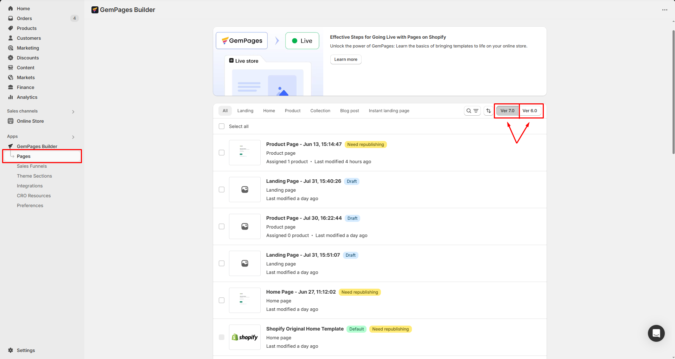Switch to the Landing tab
This screenshot has width=675, height=359.
[245, 111]
